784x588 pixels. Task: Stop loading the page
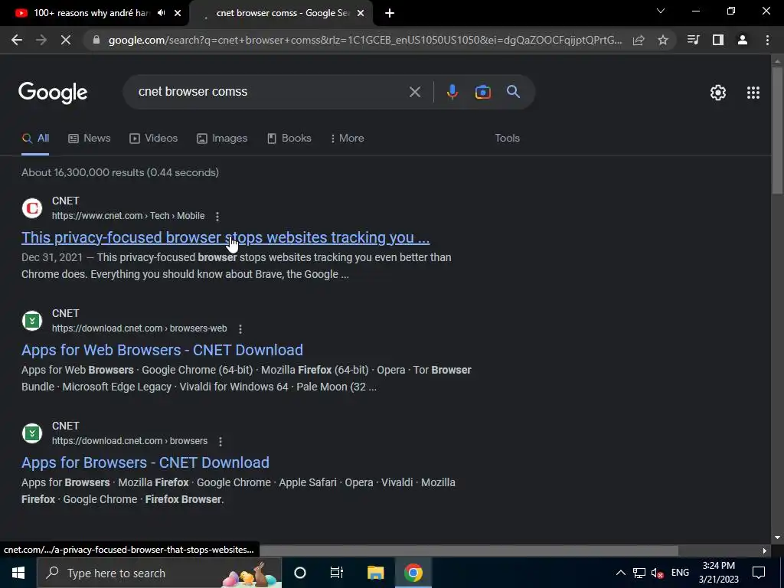[x=66, y=40]
